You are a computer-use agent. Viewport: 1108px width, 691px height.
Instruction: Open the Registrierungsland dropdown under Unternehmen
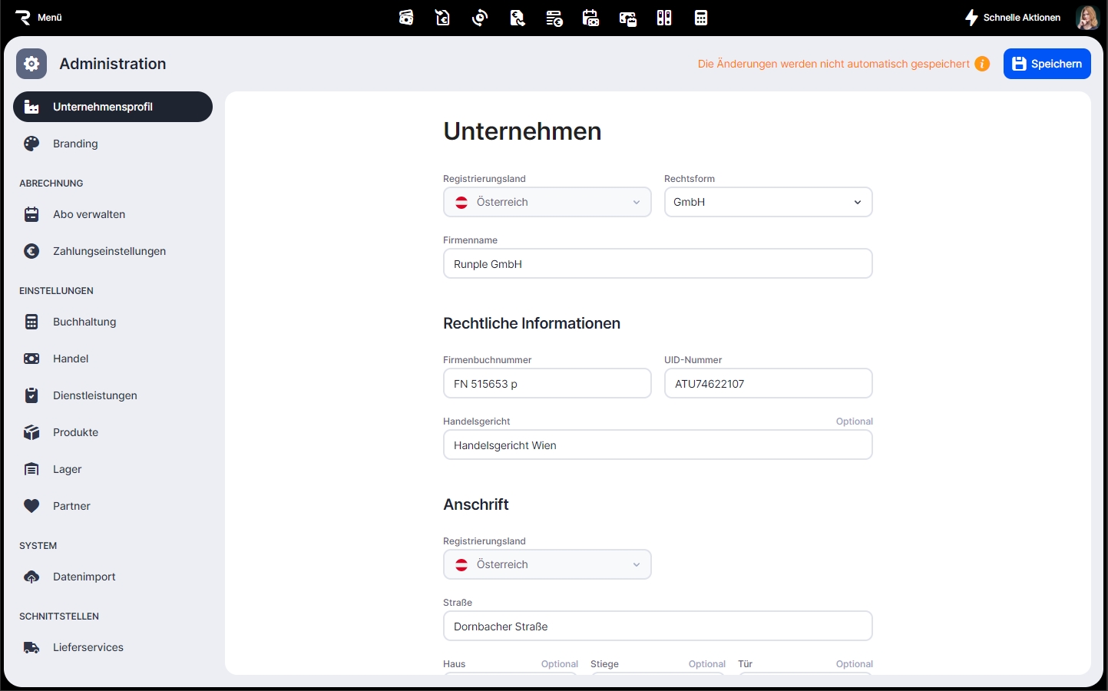click(547, 202)
